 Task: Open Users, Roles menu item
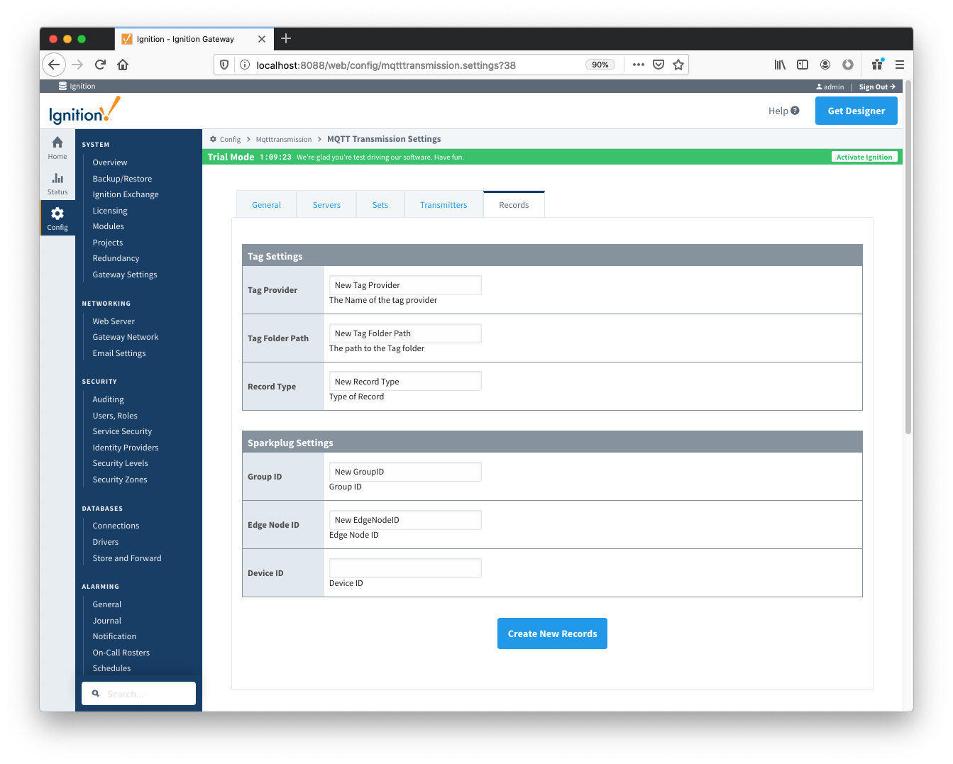coord(115,416)
